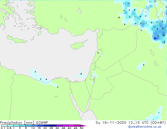Click the 0.5–1 mm legend color swatch
167x129 pixels.
pos(11,126)
